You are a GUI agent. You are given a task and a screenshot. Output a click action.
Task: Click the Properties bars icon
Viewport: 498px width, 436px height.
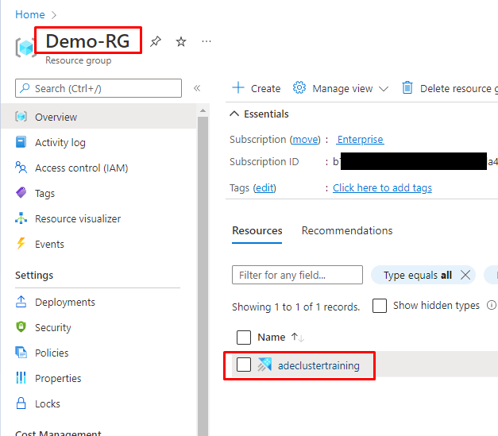[x=21, y=377]
